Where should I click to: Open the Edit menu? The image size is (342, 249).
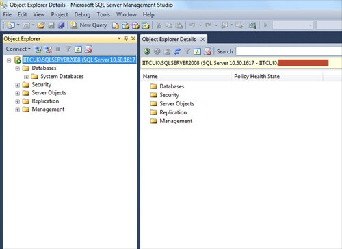pos(22,14)
